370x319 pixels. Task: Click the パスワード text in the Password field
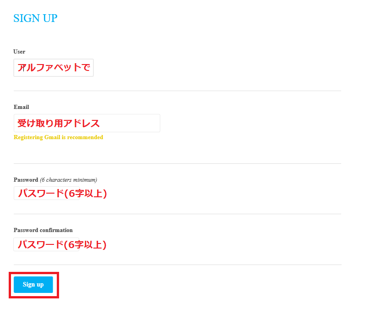click(41, 194)
